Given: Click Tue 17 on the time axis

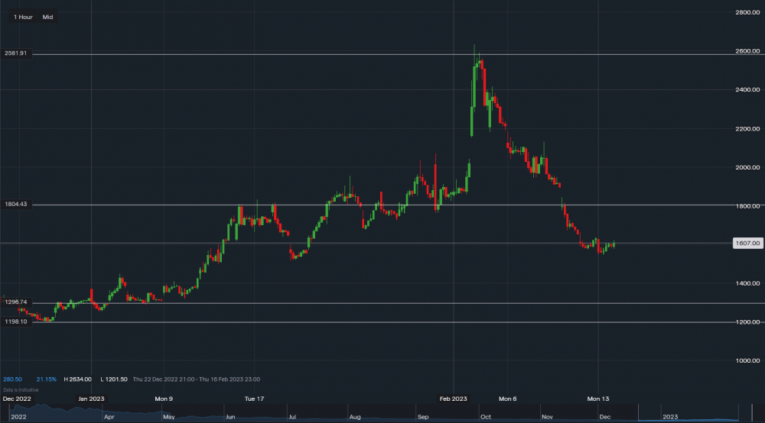Looking at the screenshot, I should coord(254,399).
